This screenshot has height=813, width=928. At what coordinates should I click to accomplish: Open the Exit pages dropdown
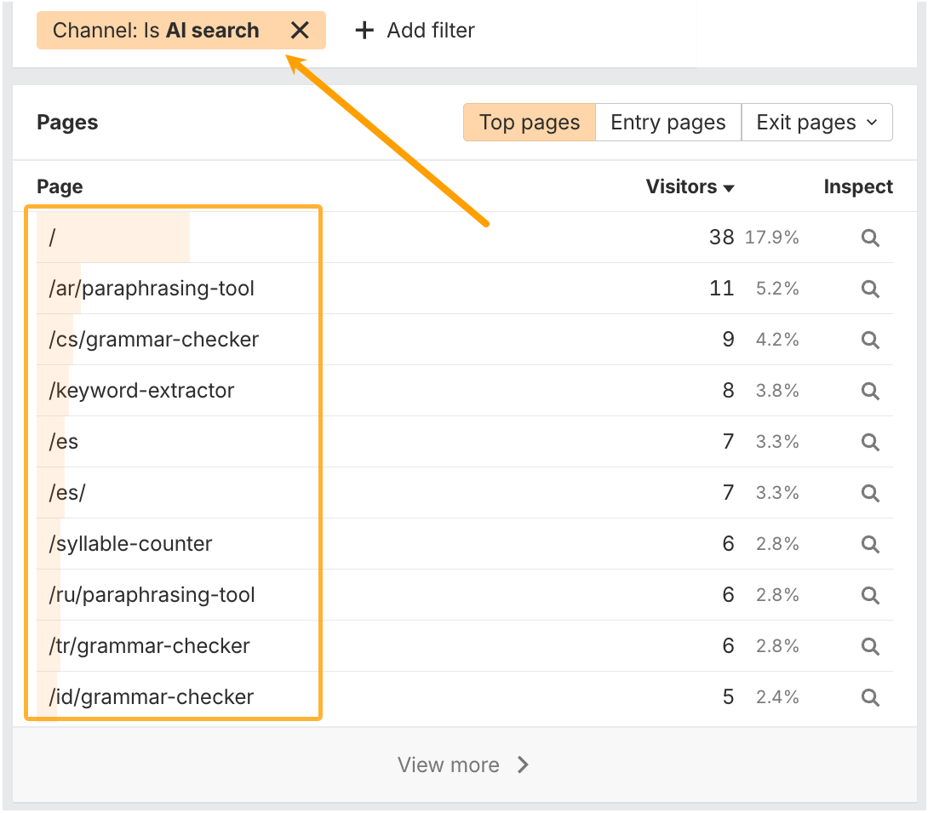(816, 122)
